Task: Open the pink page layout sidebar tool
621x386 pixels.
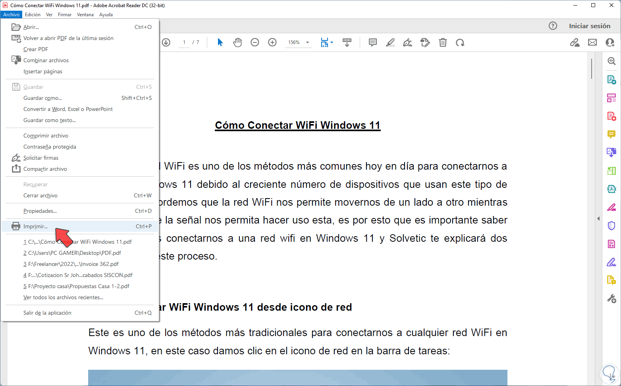Action: [611, 98]
